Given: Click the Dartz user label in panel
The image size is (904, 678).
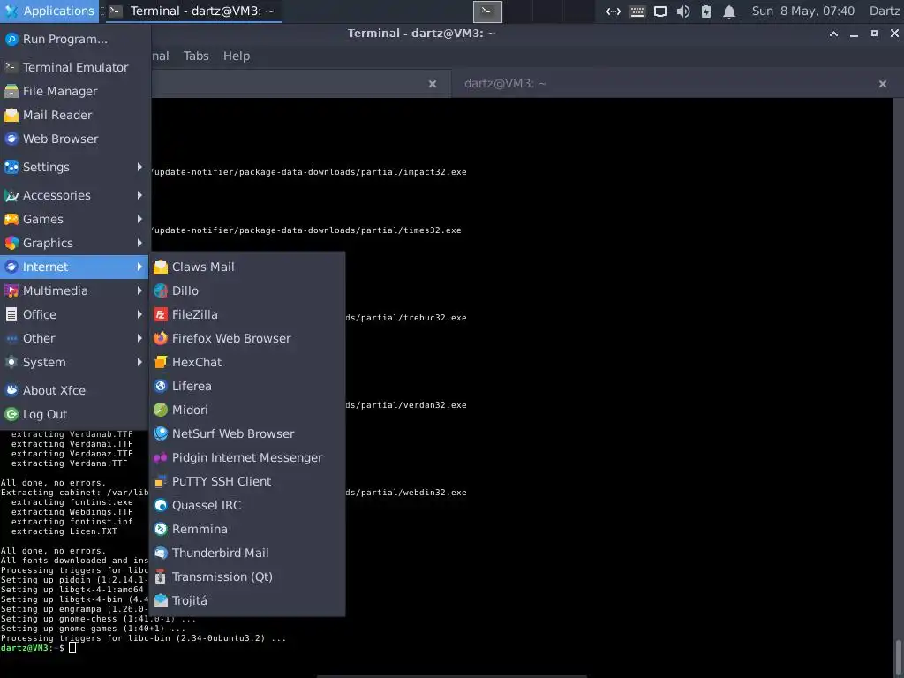Looking at the screenshot, I should coord(885,11).
